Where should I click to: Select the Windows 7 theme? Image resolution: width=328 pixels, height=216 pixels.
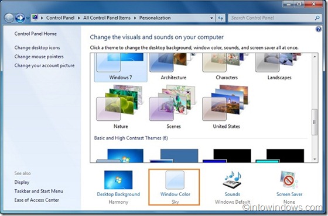point(121,67)
